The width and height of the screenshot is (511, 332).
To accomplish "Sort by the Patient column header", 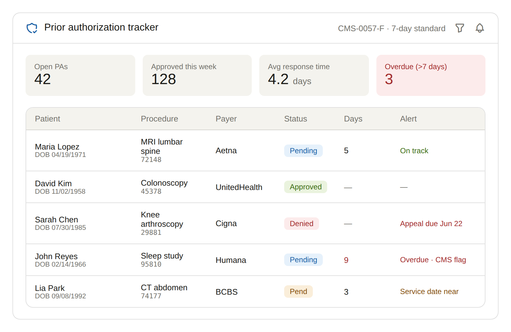I will click(x=47, y=119).
